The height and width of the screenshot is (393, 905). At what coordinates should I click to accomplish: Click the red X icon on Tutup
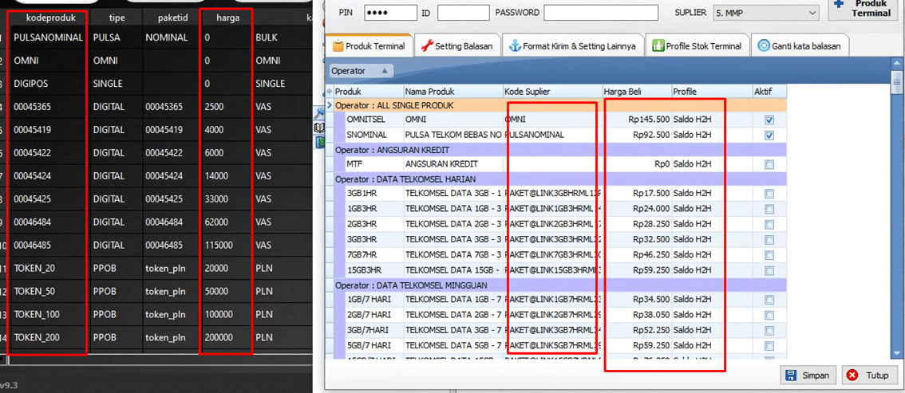852,375
